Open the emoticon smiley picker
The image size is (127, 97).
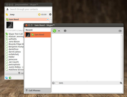53,83
